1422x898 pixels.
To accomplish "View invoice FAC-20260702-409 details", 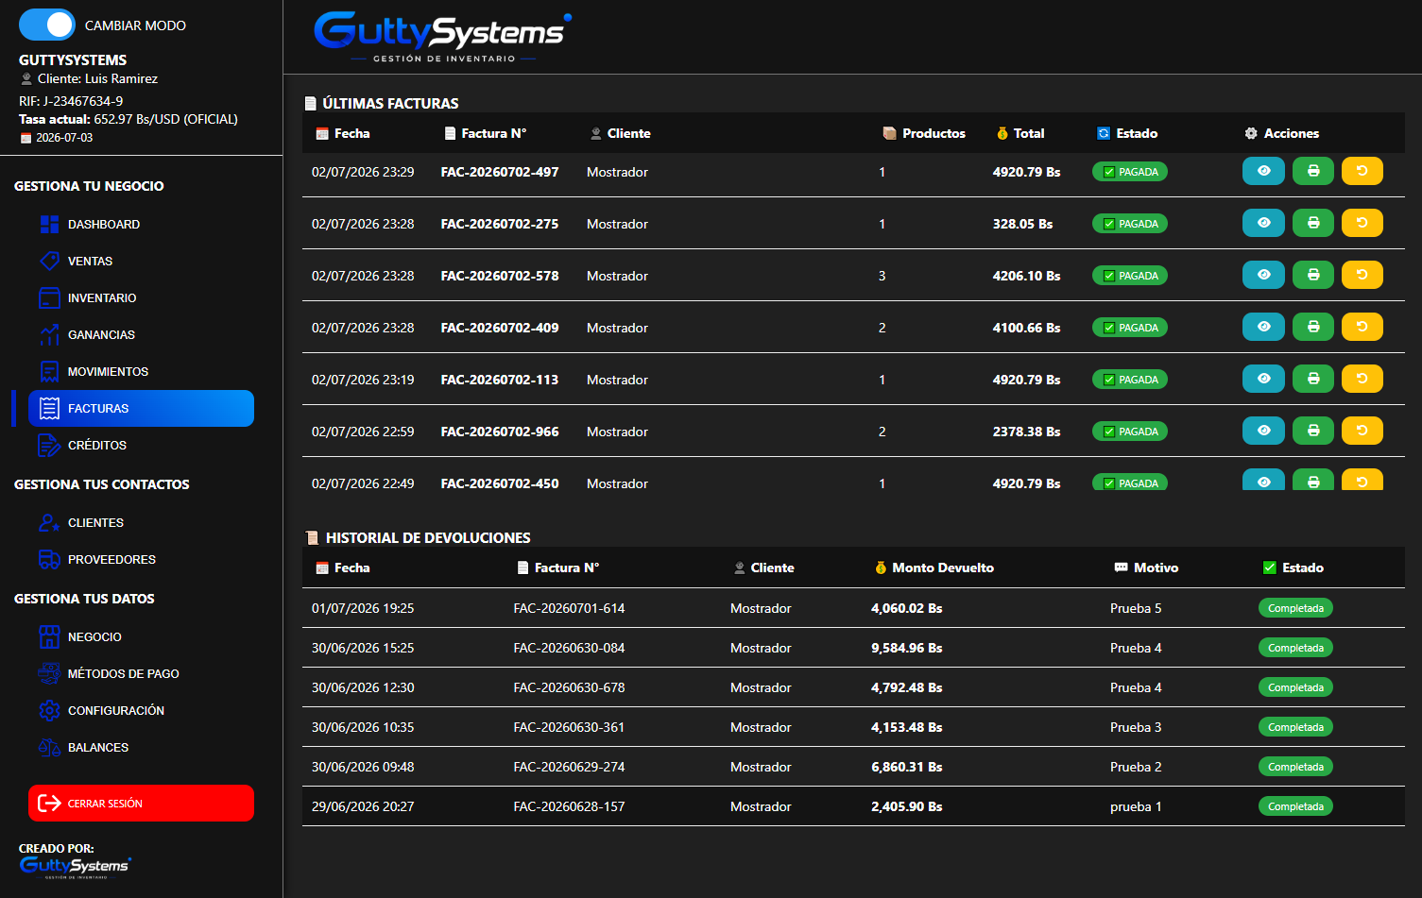I will coord(1263,327).
